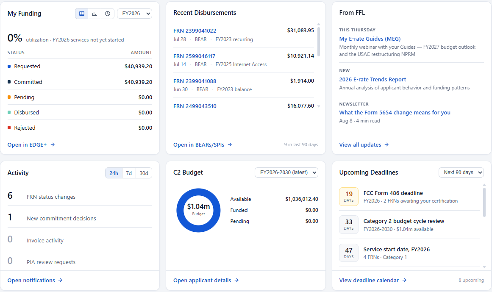Click the Committed amount $40,939.20
The width and height of the screenshot is (492, 292).
coord(139,82)
